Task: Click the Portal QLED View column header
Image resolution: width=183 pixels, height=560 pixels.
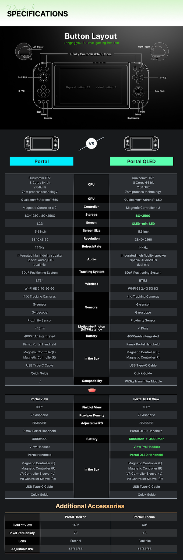Action: (x=146, y=399)
